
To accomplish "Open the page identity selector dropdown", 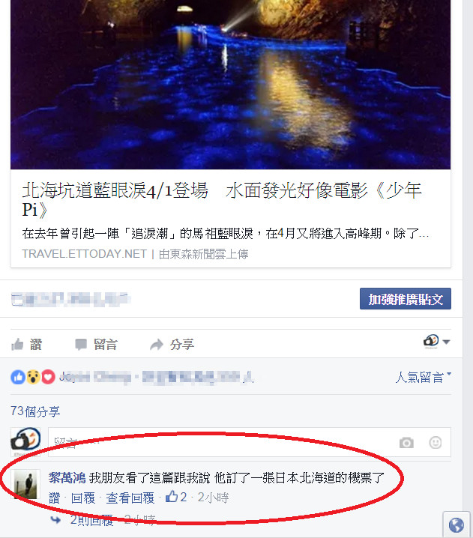I will pos(436,342).
